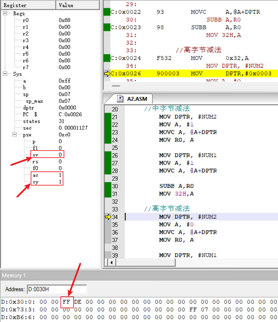Collapse the Sys tree node
The height and width of the screenshot is (322, 278).
(5, 74)
